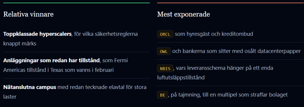
Task: Open the BE ticker badge
Action: point(162,95)
